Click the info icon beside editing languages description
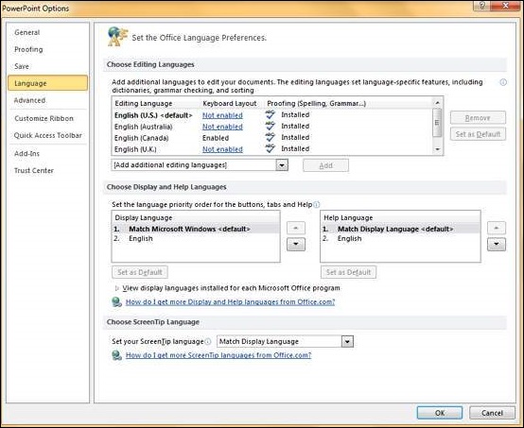The width and height of the screenshot is (524, 428). click(x=503, y=82)
